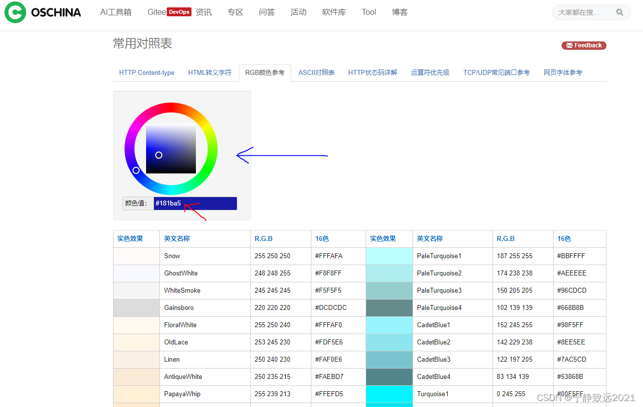Click the PaleTurquoise3 name cell
The width and height of the screenshot is (643, 407).
coord(453,291)
